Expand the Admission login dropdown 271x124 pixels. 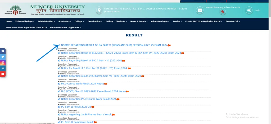click(x=160, y=21)
